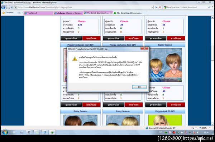The width and height of the screenshot is (215, 142).
Task: Go back with the browser Back arrow
Action: point(3,7)
